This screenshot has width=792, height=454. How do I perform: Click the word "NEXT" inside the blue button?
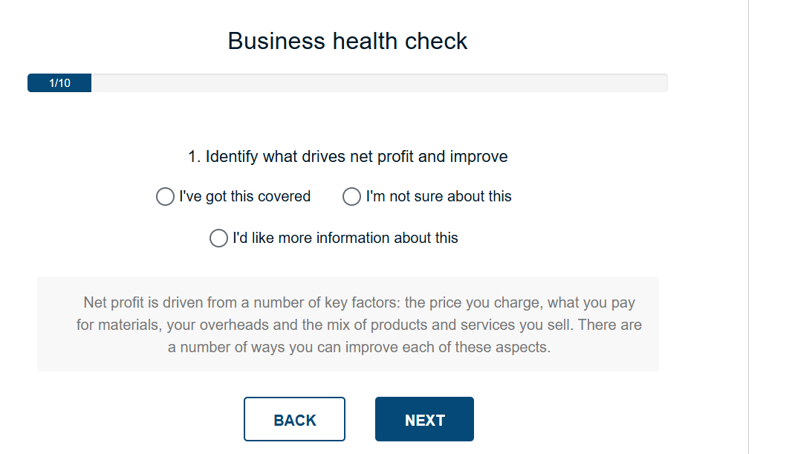(x=424, y=421)
